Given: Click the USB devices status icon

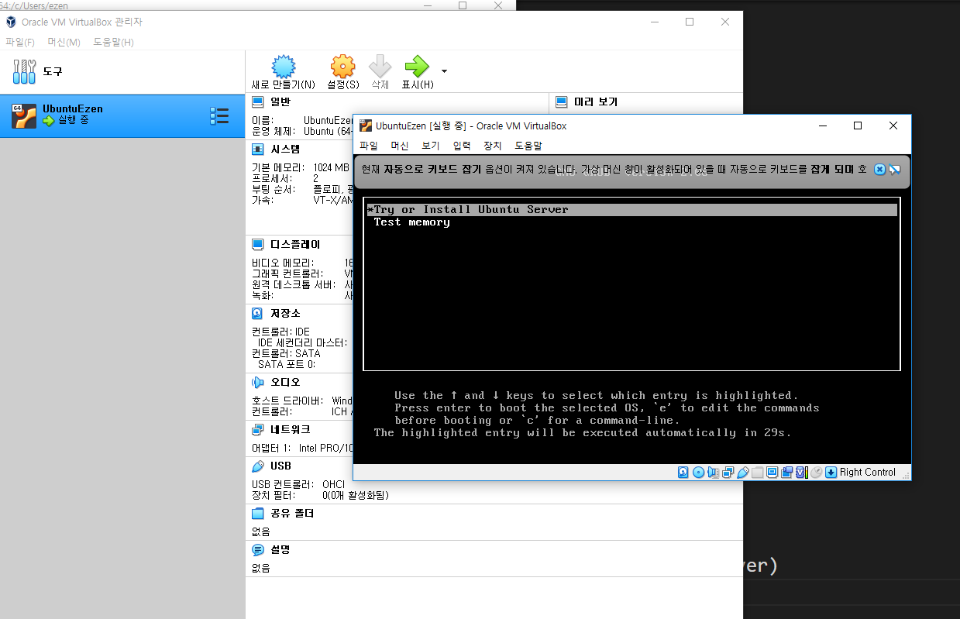Looking at the screenshot, I should pyautogui.click(x=743, y=472).
